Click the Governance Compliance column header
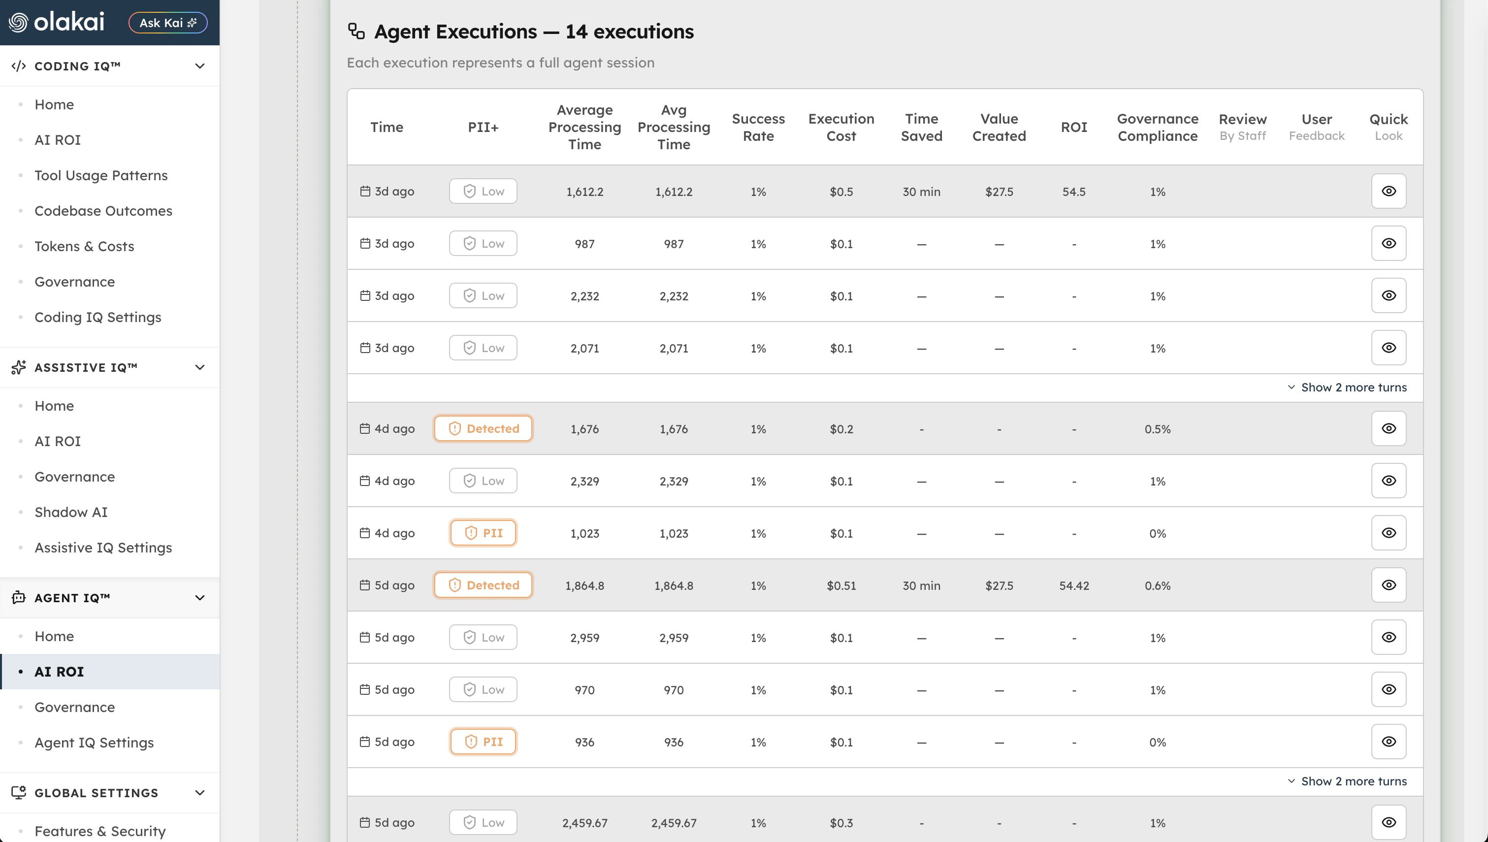The width and height of the screenshot is (1488, 842). pos(1158,127)
